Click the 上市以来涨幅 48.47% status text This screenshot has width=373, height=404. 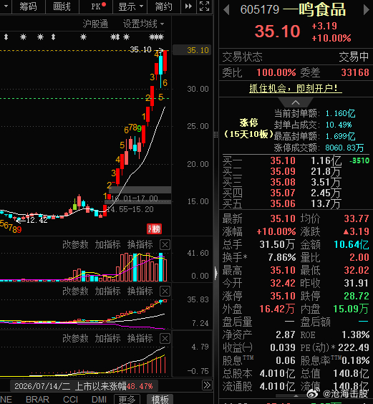(x=114, y=386)
